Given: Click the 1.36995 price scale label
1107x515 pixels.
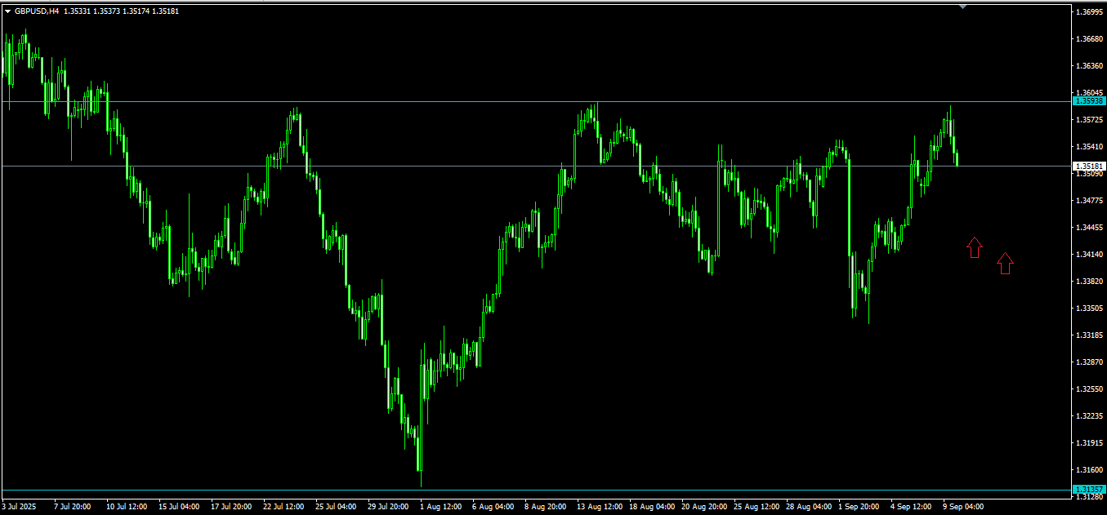Looking at the screenshot, I should pyautogui.click(x=1089, y=12).
